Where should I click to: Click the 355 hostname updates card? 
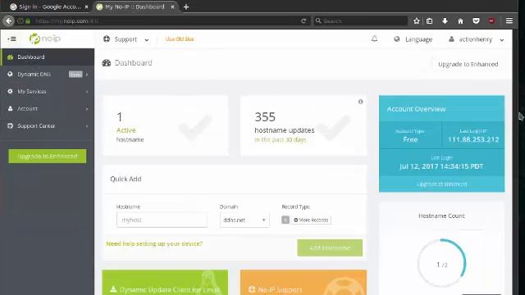tap(304, 125)
